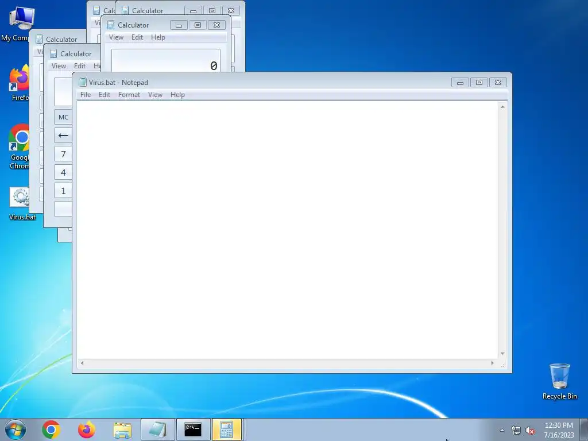Select the Virus.bat desktop file

click(x=22, y=204)
